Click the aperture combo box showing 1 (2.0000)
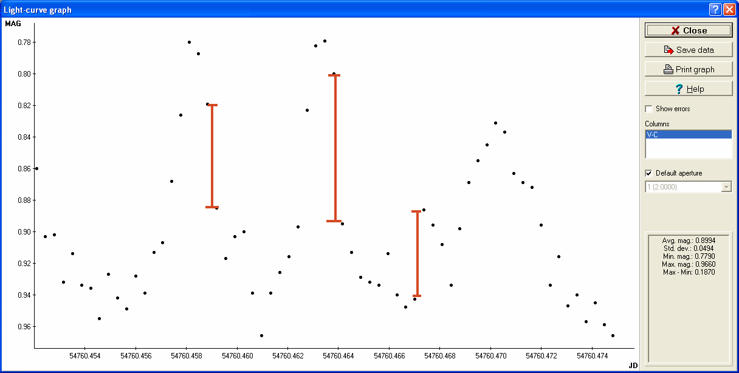This screenshot has width=739, height=373. [x=682, y=187]
